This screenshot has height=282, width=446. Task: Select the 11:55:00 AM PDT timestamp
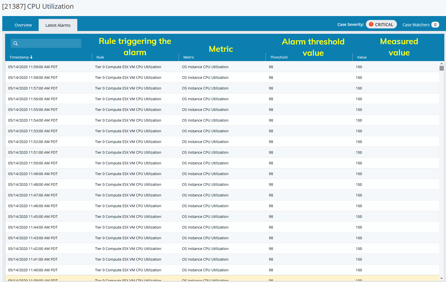(33, 110)
